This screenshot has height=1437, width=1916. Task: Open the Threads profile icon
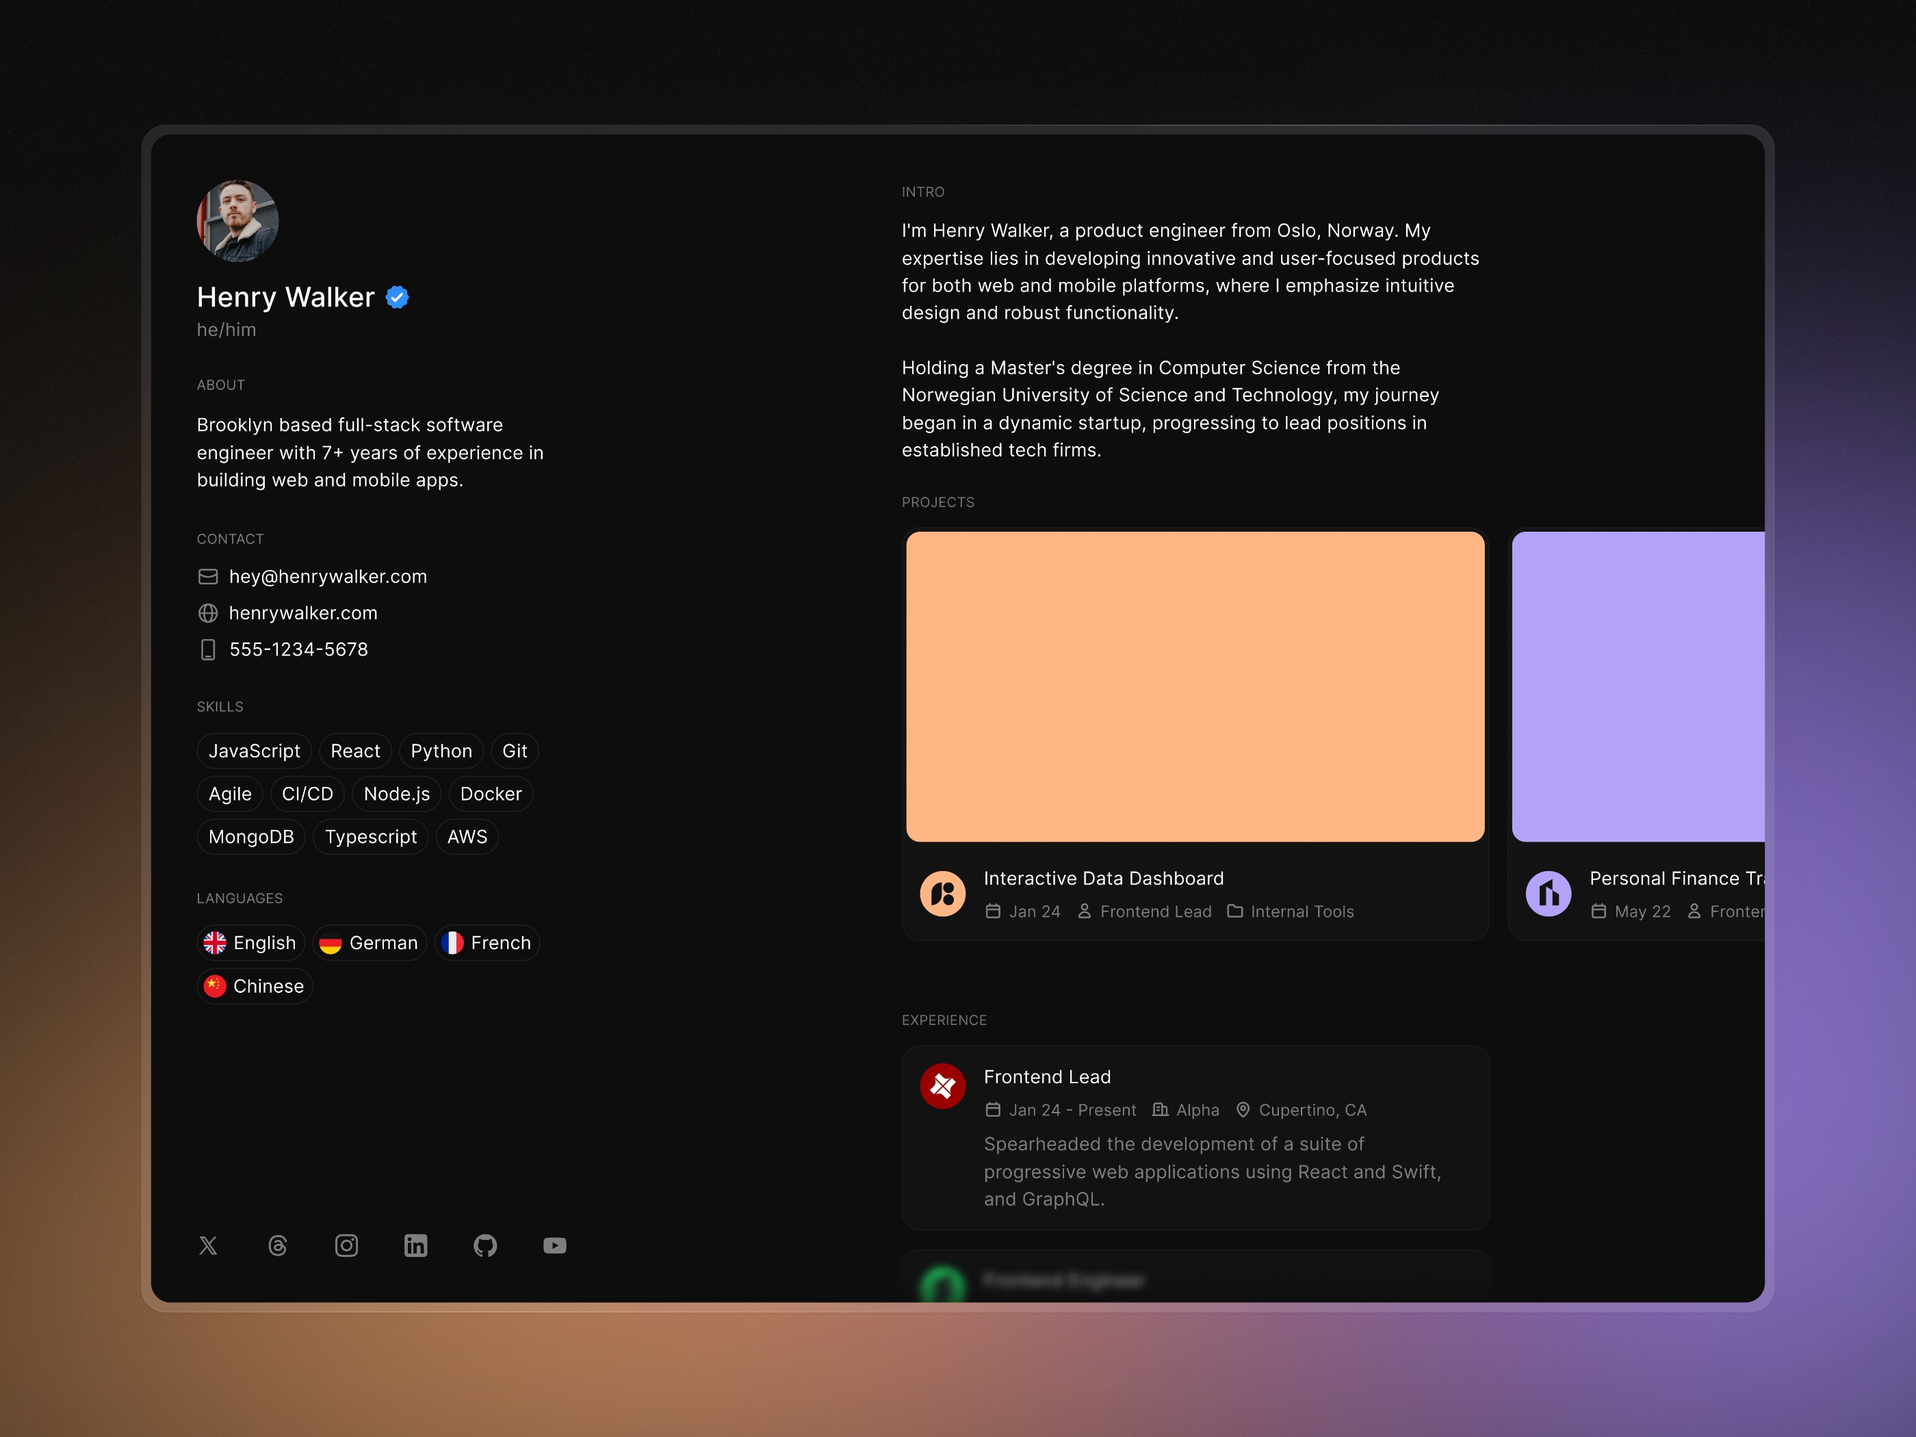[x=278, y=1245]
